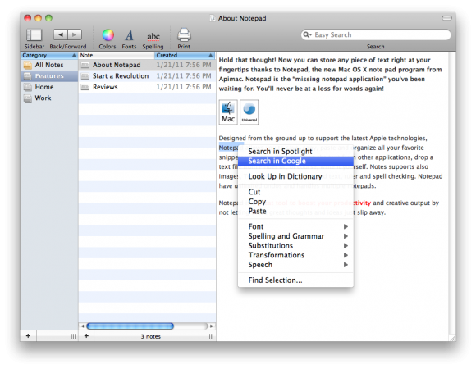Click the Mac badge image
Image resolution: width=476 pixels, height=369 pixels.
click(x=228, y=112)
